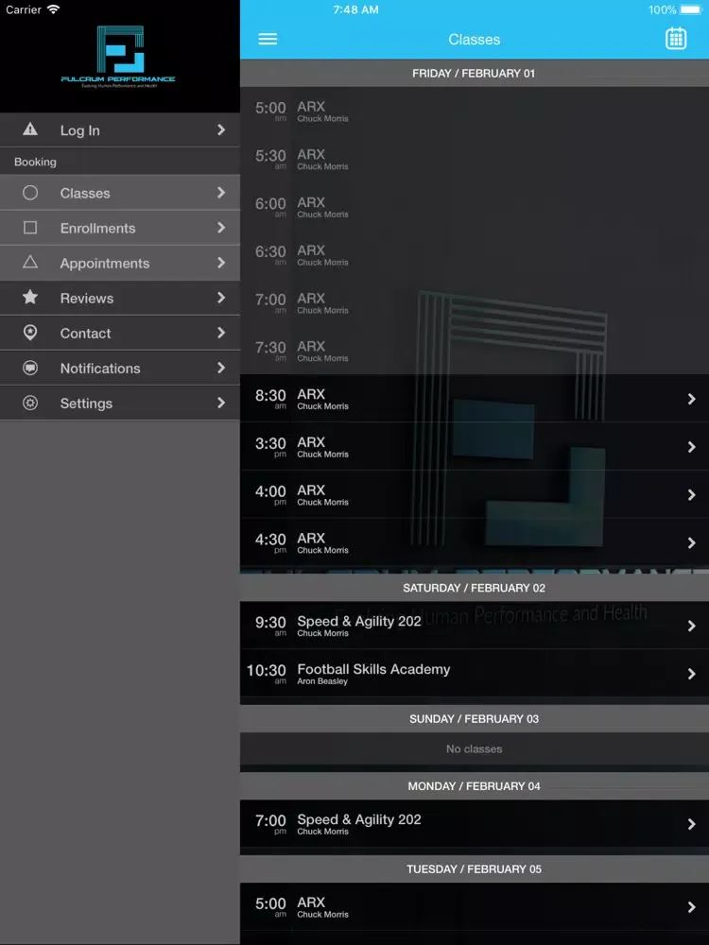Click the Enrollments square icon
This screenshot has height=945, width=709.
point(30,227)
